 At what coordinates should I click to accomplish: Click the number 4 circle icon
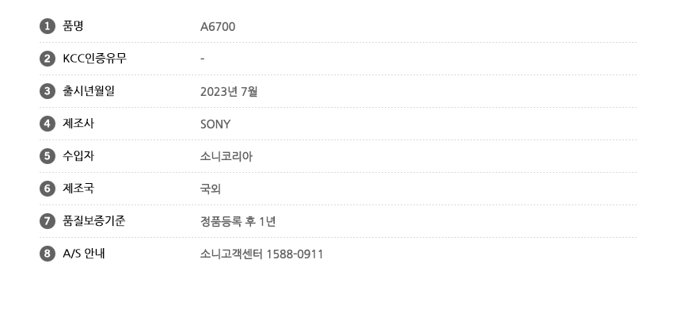point(47,124)
